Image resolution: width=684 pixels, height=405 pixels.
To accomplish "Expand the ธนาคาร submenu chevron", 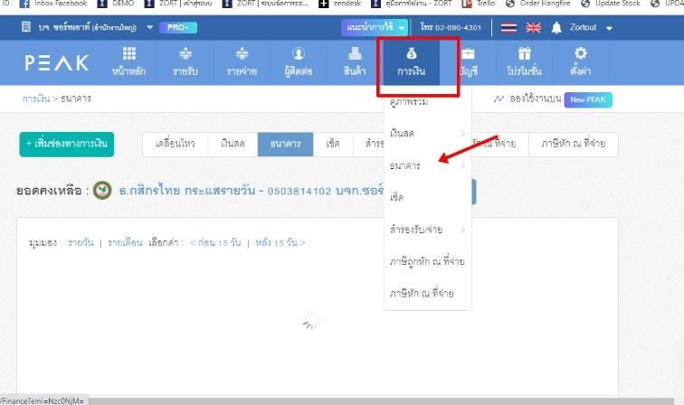I will 463,165.
